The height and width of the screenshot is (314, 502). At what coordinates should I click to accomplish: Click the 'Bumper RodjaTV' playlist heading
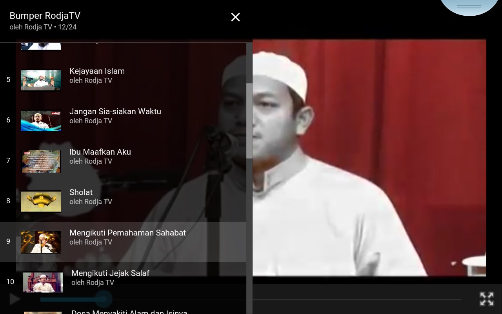point(45,16)
